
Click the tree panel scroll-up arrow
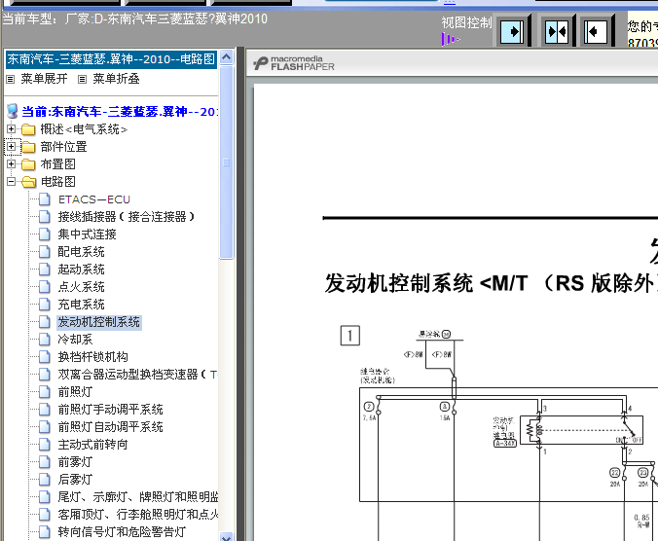point(226,56)
